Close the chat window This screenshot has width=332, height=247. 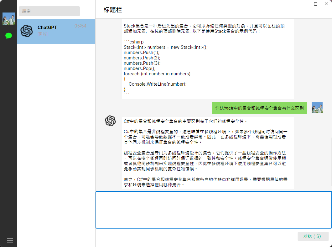coord(326,4)
